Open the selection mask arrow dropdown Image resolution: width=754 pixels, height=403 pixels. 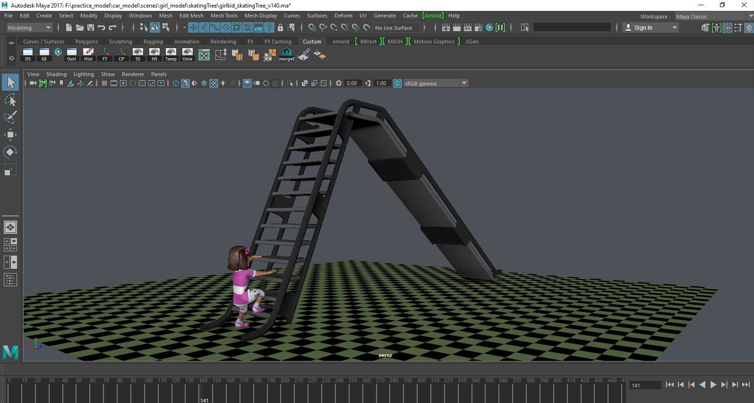point(184,27)
